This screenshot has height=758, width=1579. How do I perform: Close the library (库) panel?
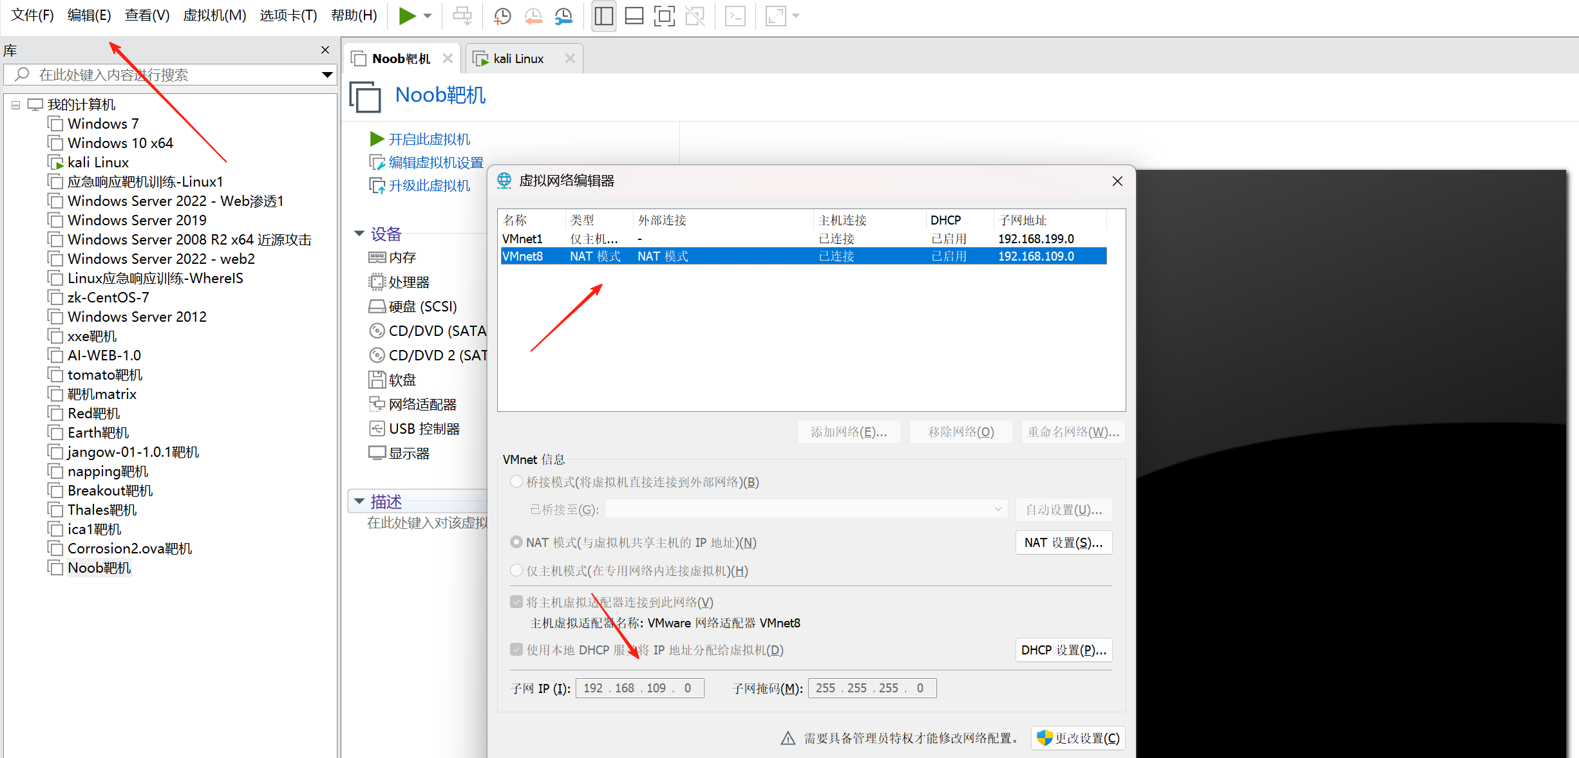[325, 50]
